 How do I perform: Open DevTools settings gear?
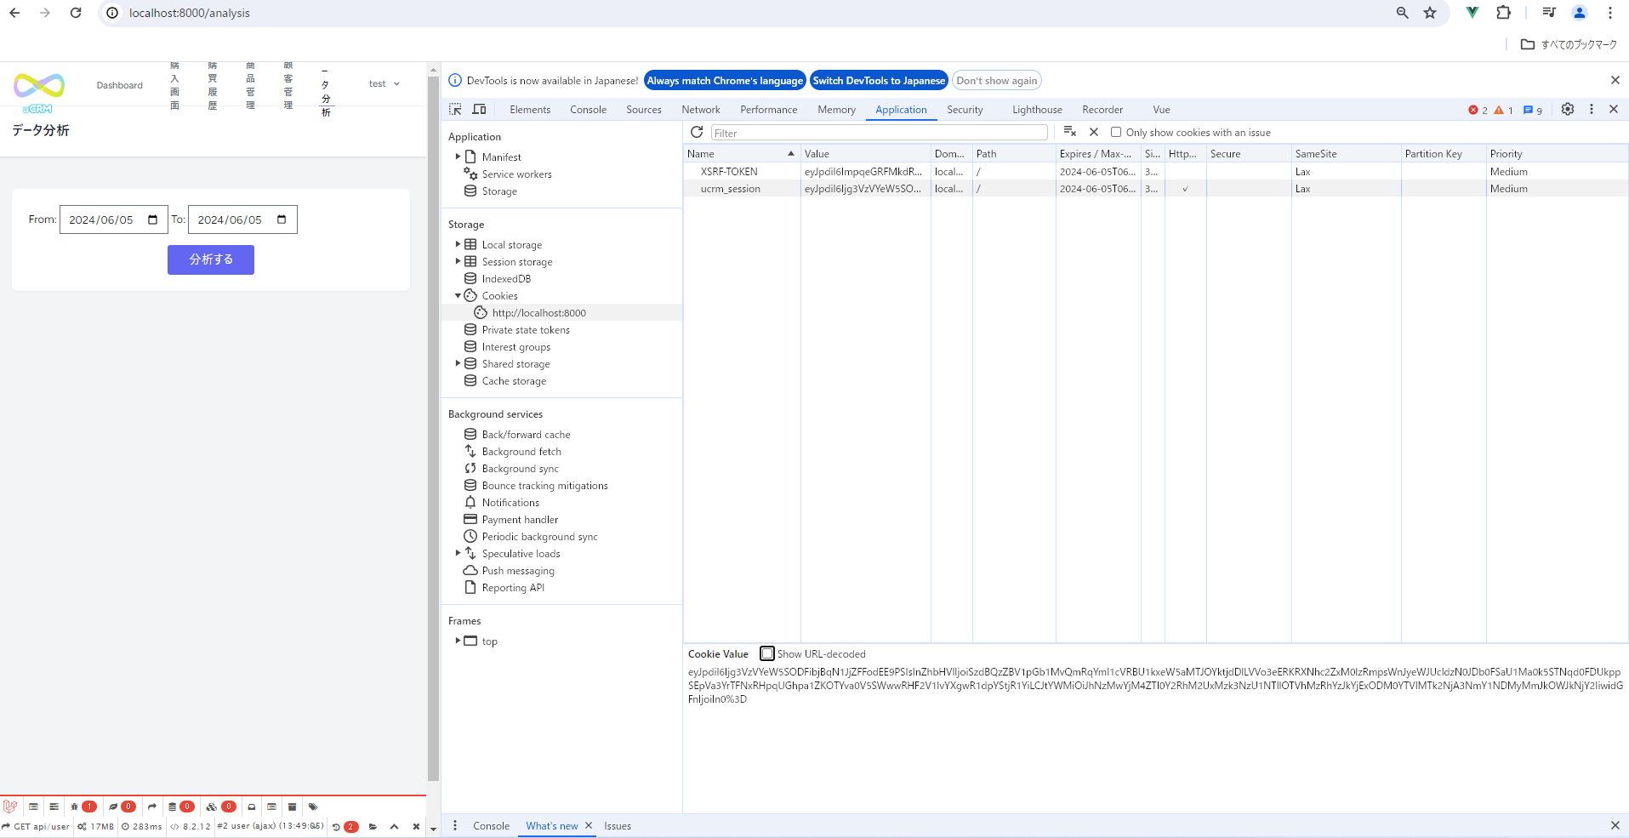pos(1568,109)
